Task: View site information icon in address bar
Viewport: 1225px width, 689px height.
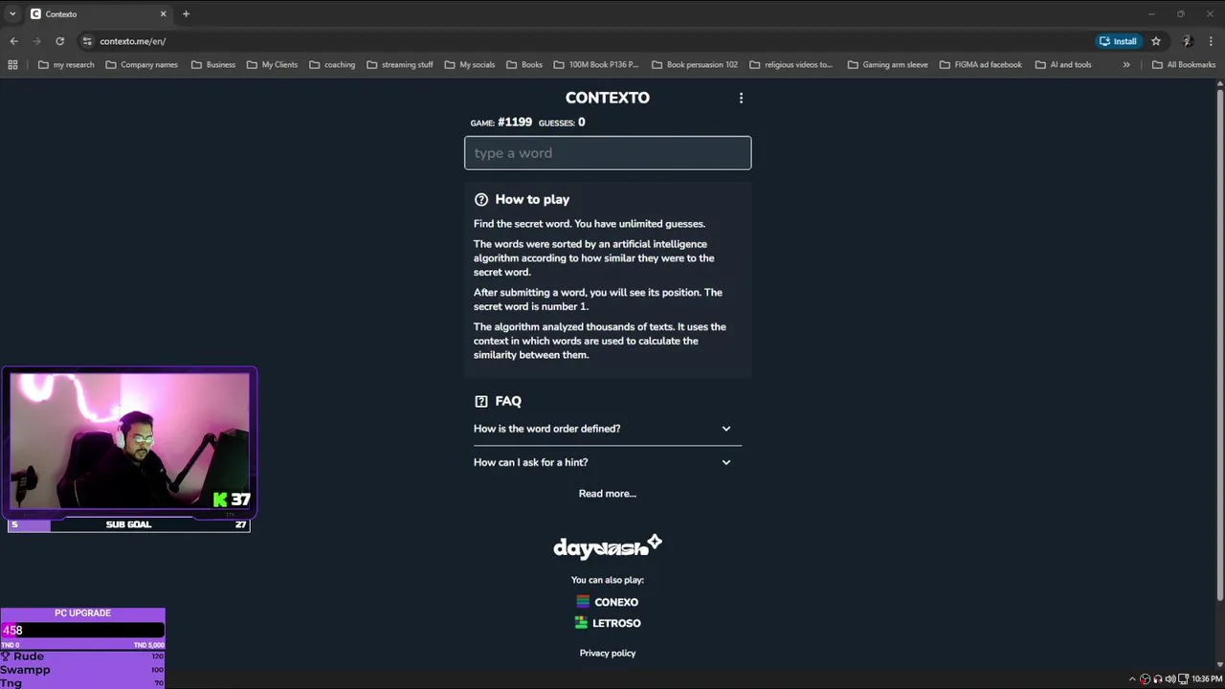Action: coord(87,41)
